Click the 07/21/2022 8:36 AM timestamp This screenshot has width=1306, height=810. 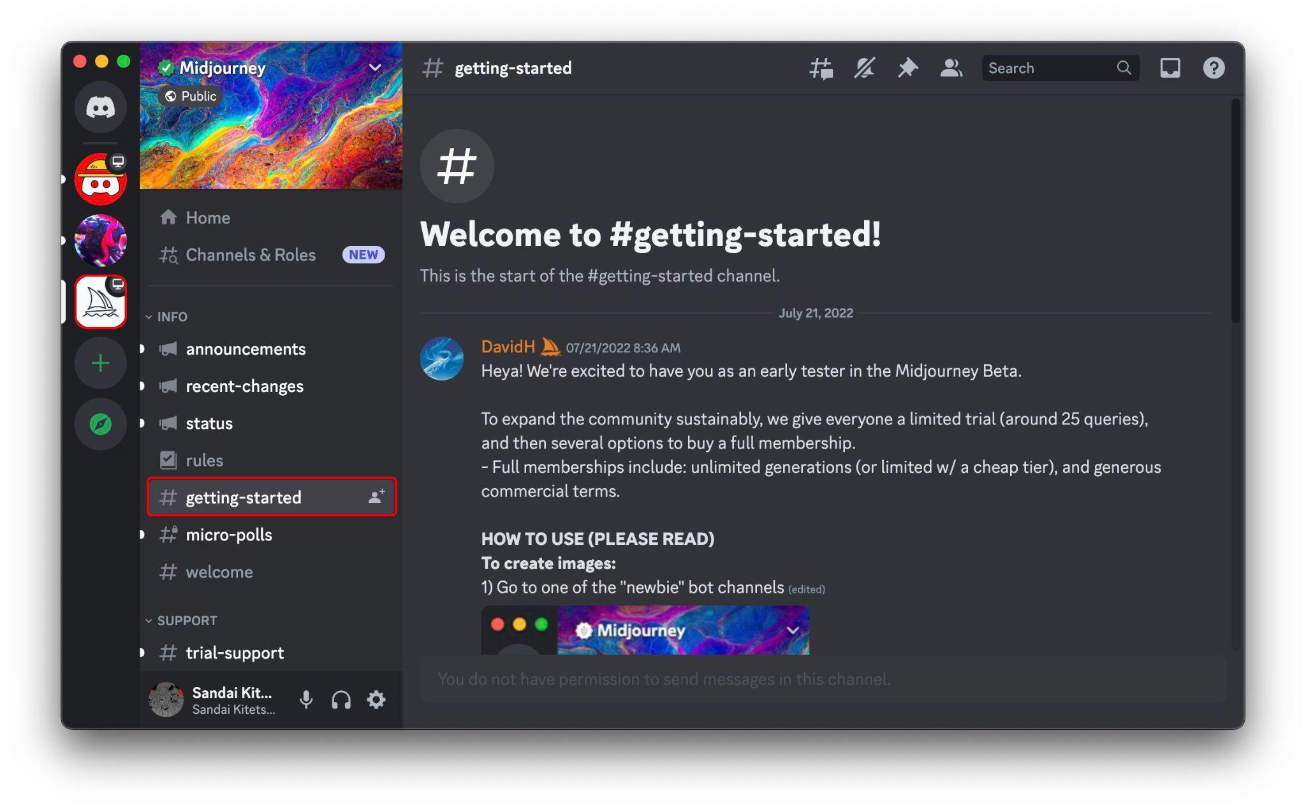623,348
